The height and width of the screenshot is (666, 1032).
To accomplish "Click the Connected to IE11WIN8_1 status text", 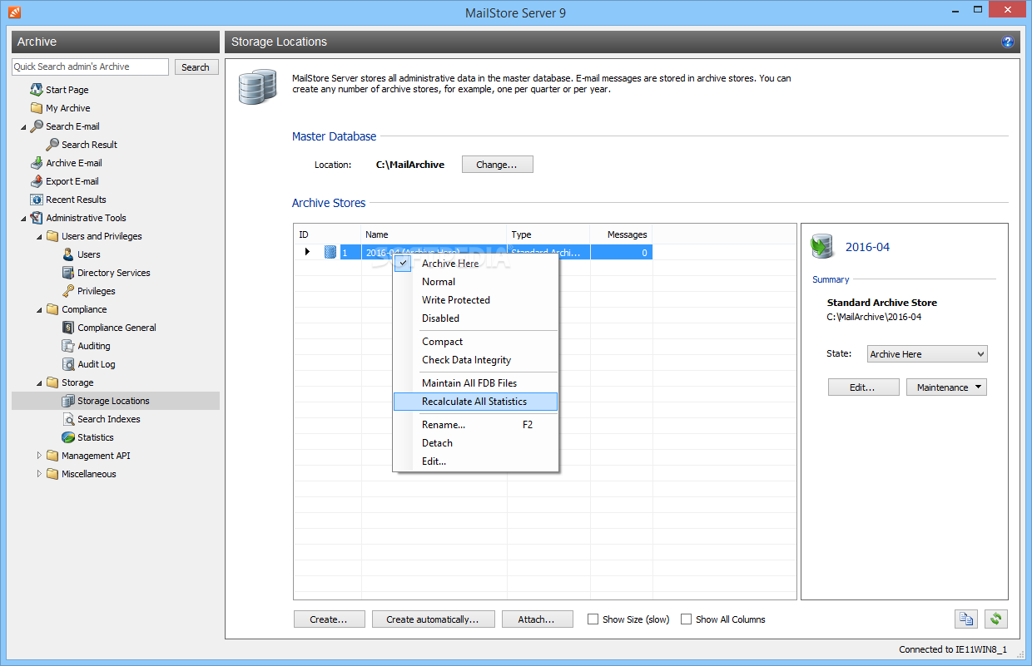I will tap(953, 649).
